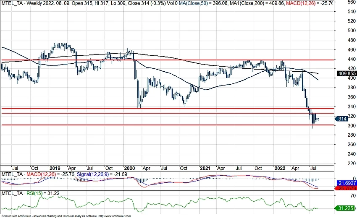
Task: Select the top red resistance line near 440
Action: (x=168, y=60)
